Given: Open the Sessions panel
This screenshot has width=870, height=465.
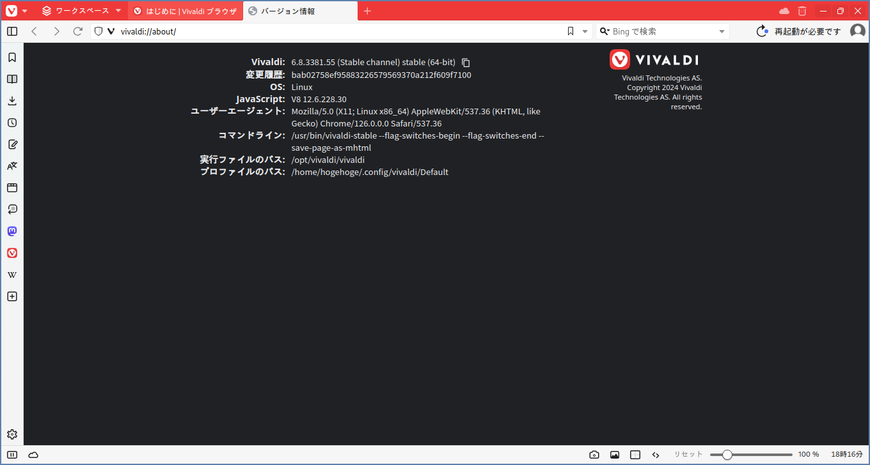Looking at the screenshot, I should click(x=12, y=210).
